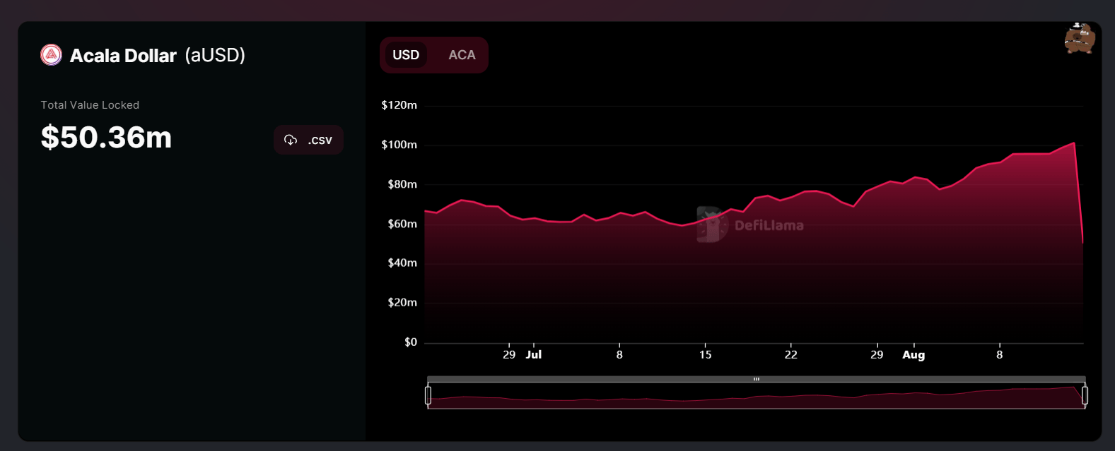The image size is (1115, 451).
Task: Click the Total Value Locked label
Action: (x=90, y=105)
